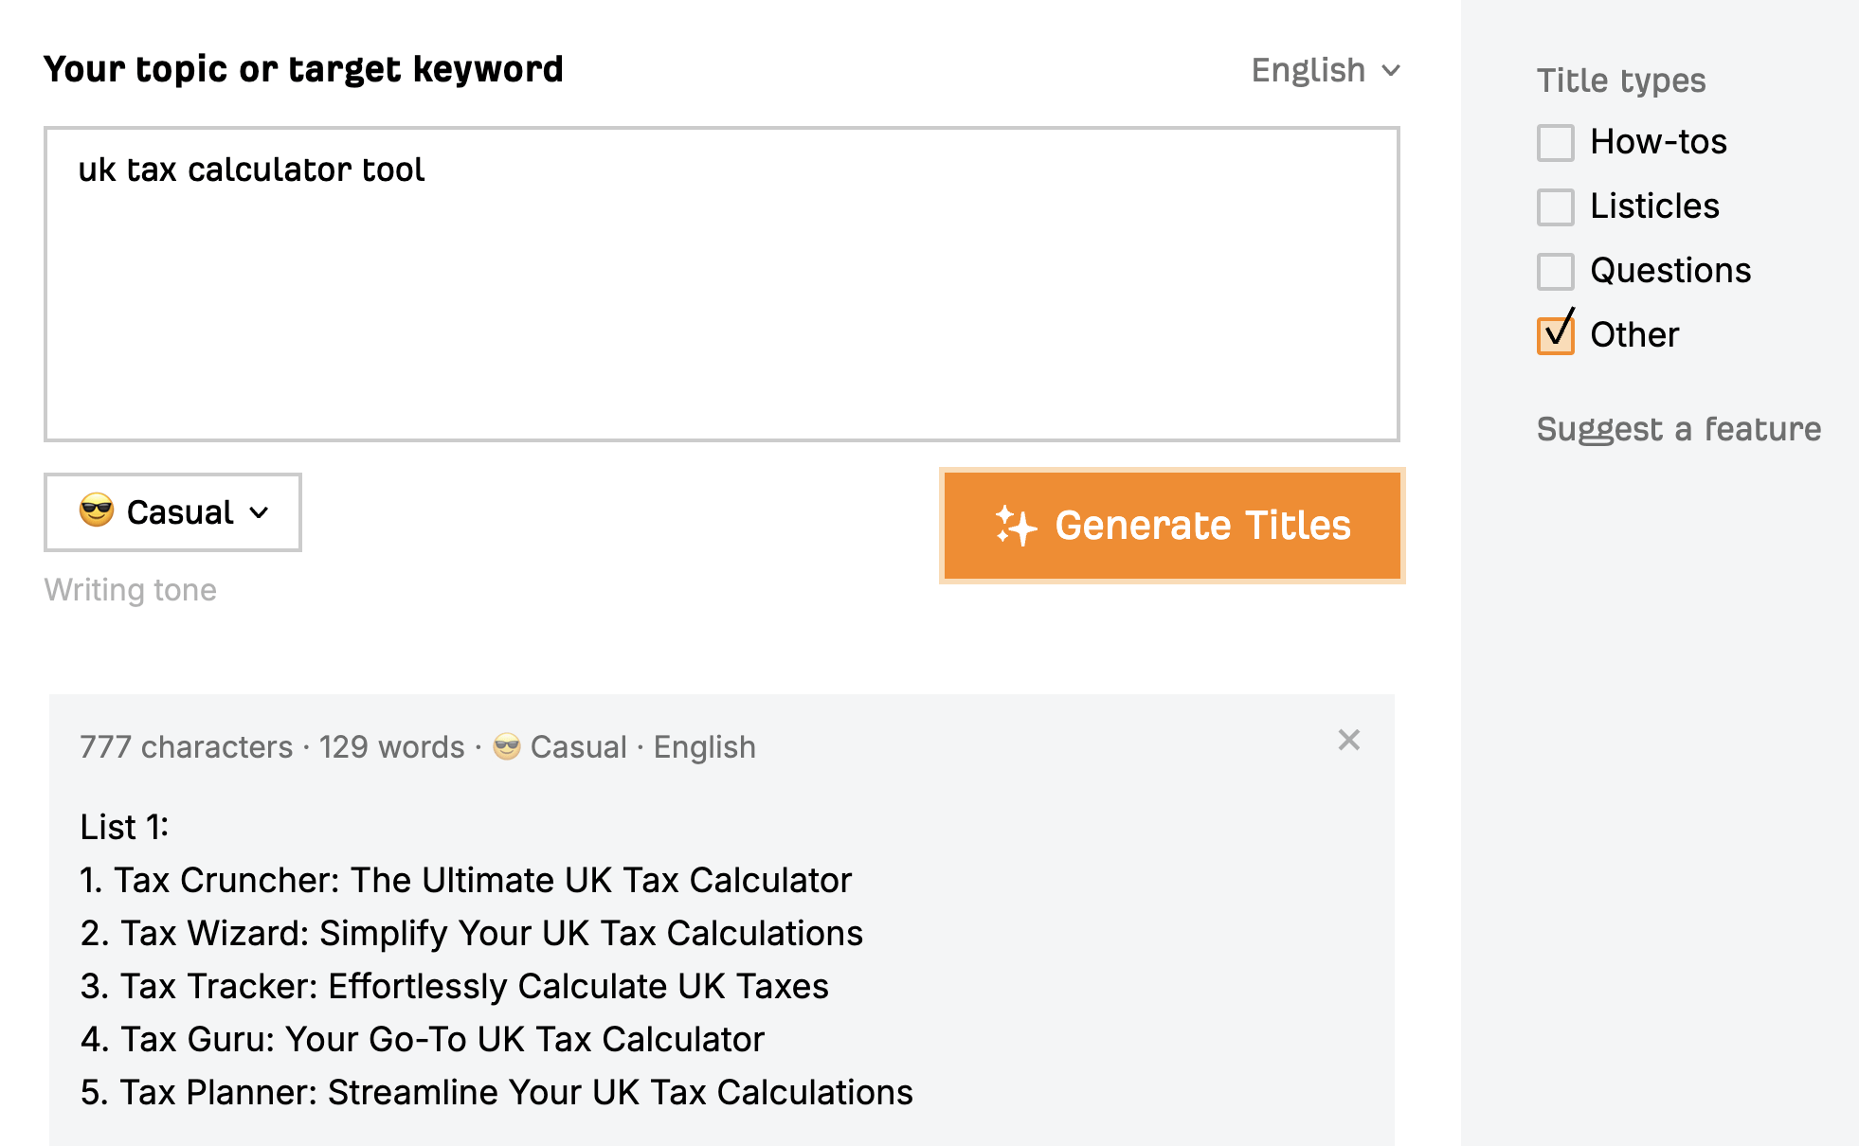
Task: Enable the How-tos title type
Action: (x=1555, y=143)
